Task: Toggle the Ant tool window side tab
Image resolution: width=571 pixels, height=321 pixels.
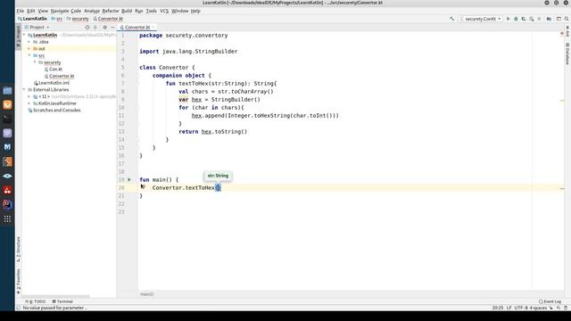Action: [x=567, y=31]
